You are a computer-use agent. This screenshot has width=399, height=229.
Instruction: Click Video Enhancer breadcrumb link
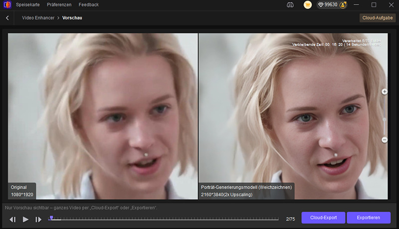(x=38, y=18)
